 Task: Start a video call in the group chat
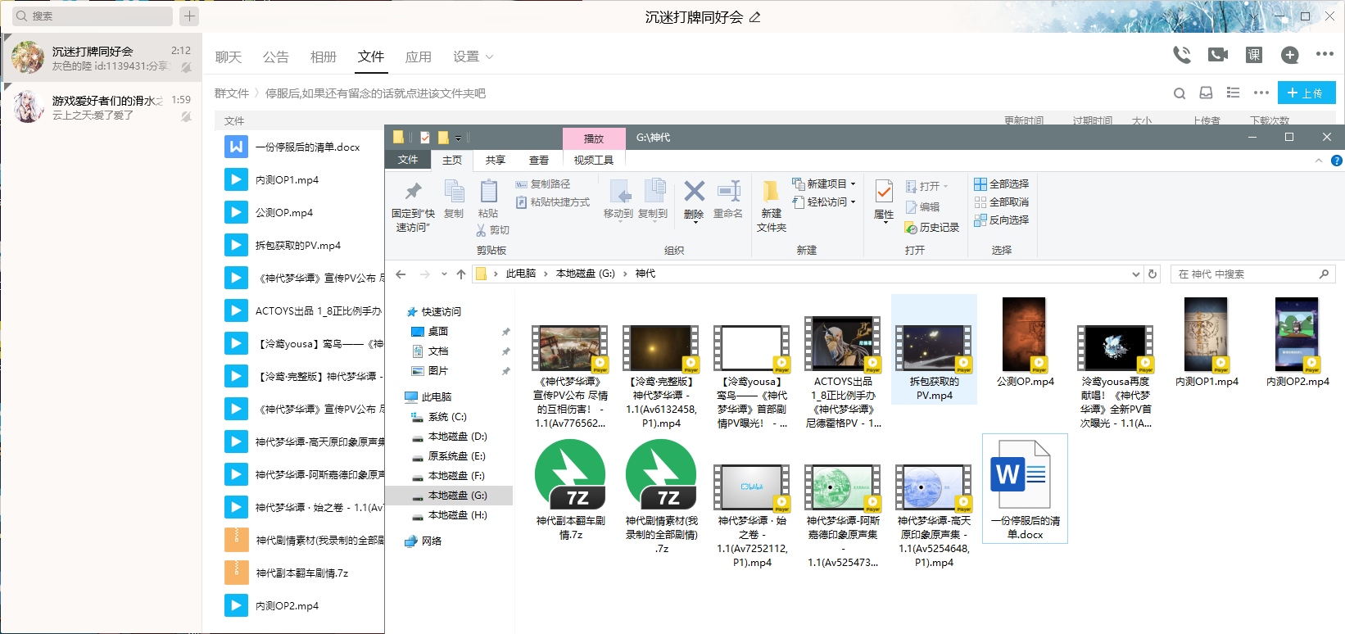1218,55
